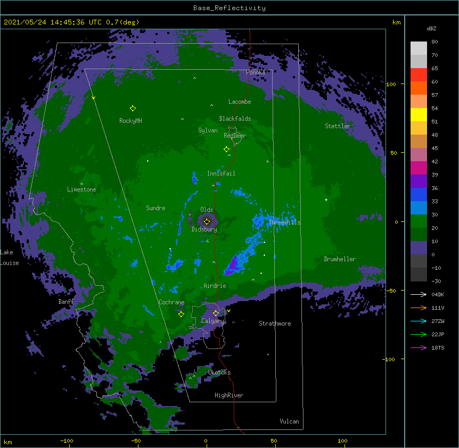This screenshot has height=448, width=459.
Task: Click the Vulcan city label
Action: [289, 421]
